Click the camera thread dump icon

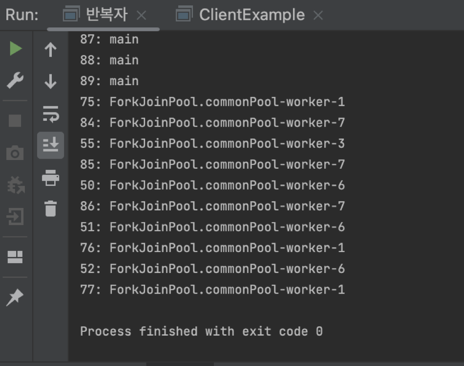[x=15, y=153]
